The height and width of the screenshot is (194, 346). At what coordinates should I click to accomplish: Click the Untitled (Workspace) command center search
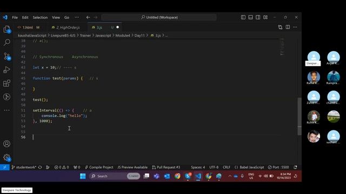pyautogui.click(x=159, y=17)
